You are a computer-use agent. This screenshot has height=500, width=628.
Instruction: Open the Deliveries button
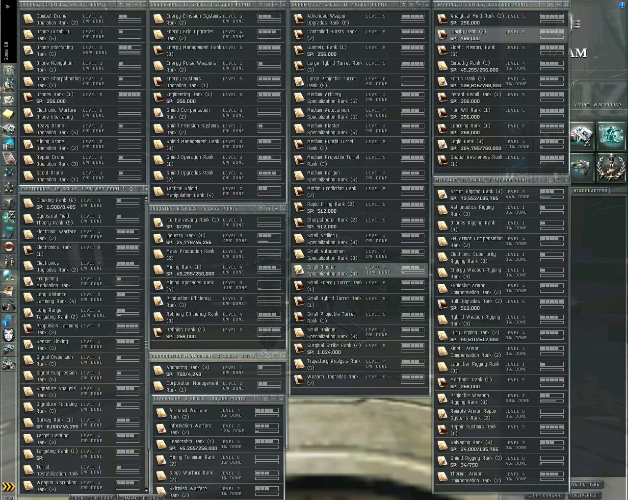pyautogui.click(x=584, y=495)
